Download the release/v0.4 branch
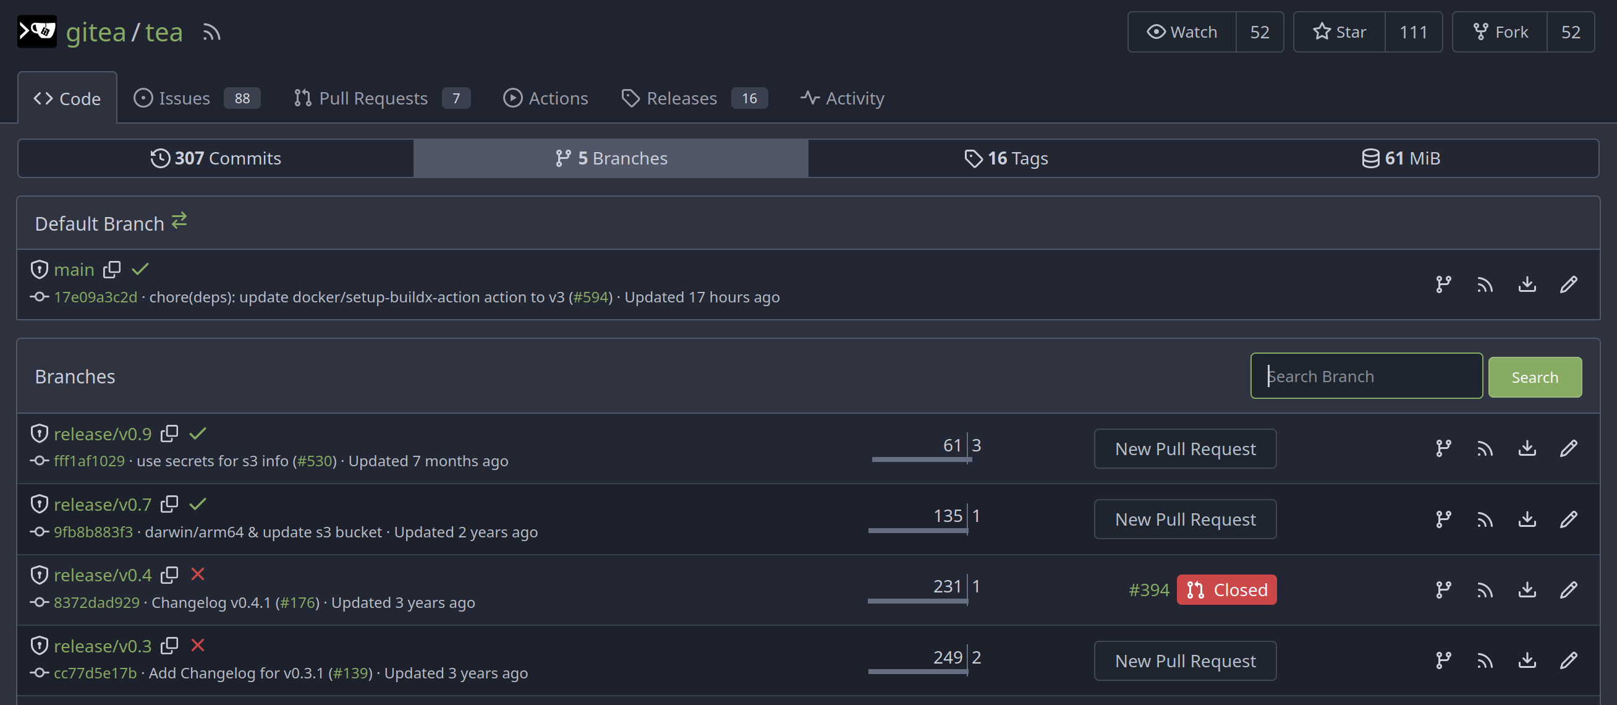 point(1527,589)
